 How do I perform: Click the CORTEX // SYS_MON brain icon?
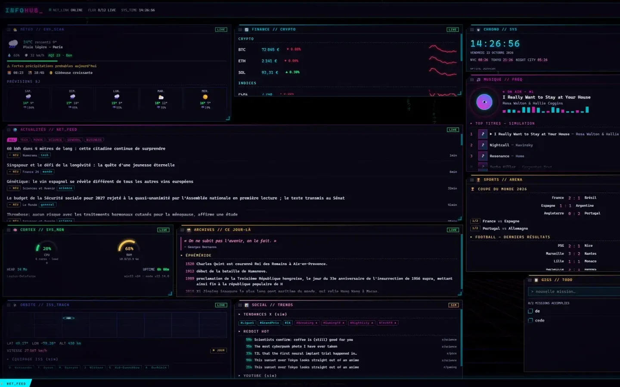(x=15, y=230)
